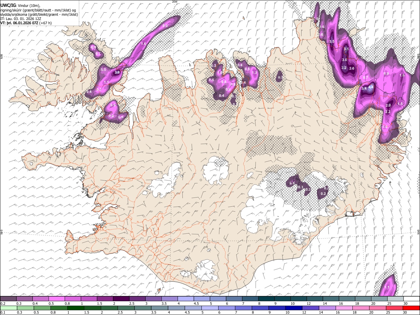Pick the pale lilac 5 rain scale swatch
Viewport: 420px width, 315px height.
pyautogui.click(x=210, y=308)
